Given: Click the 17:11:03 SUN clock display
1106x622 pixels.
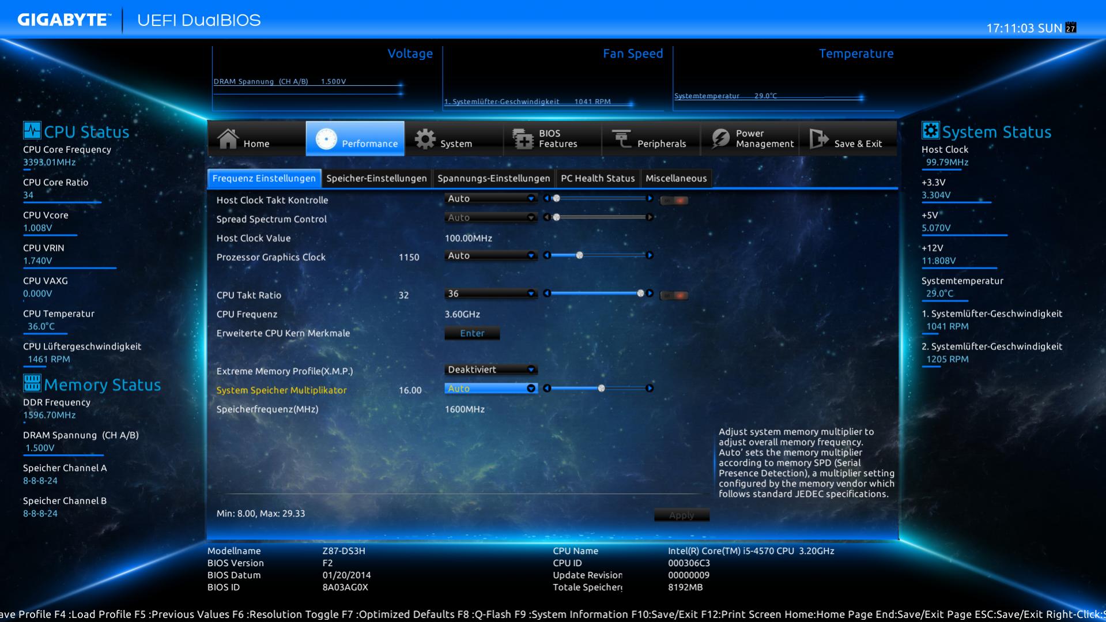Looking at the screenshot, I should (1024, 28).
